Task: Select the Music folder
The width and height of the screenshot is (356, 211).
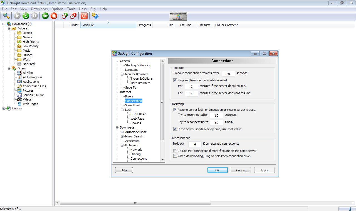Action: click(26, 51)
